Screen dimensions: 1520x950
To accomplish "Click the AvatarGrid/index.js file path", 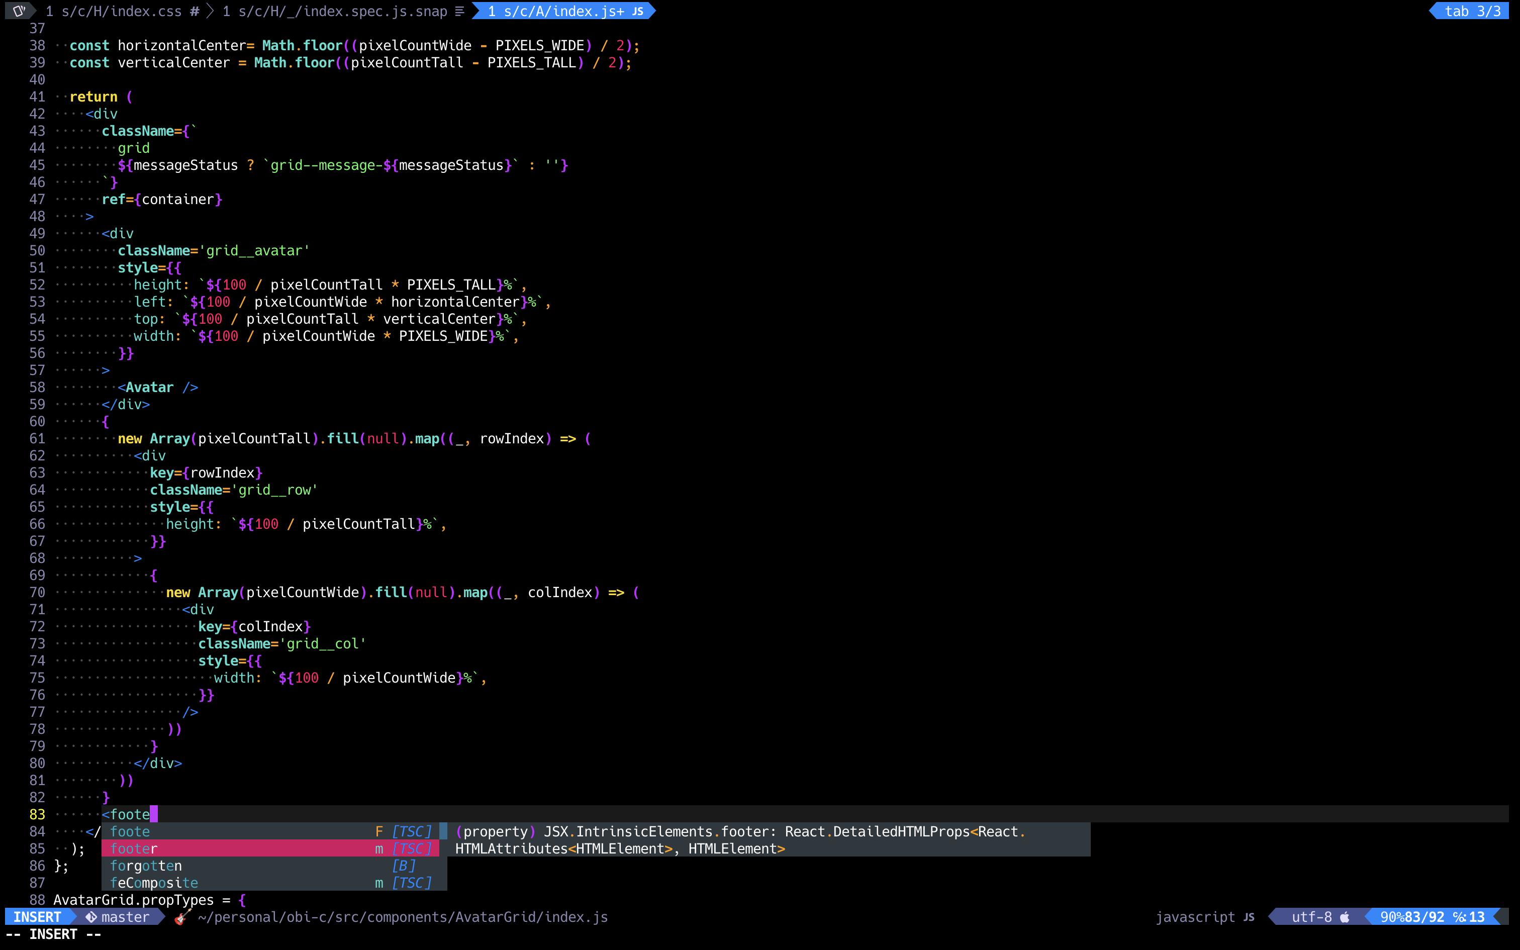I will pos(403,917).
